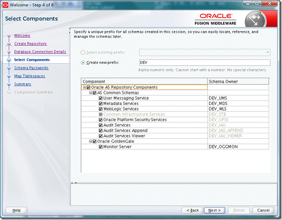Collapse the Oracle AS Repository Components node

click(x=85, y=87)
